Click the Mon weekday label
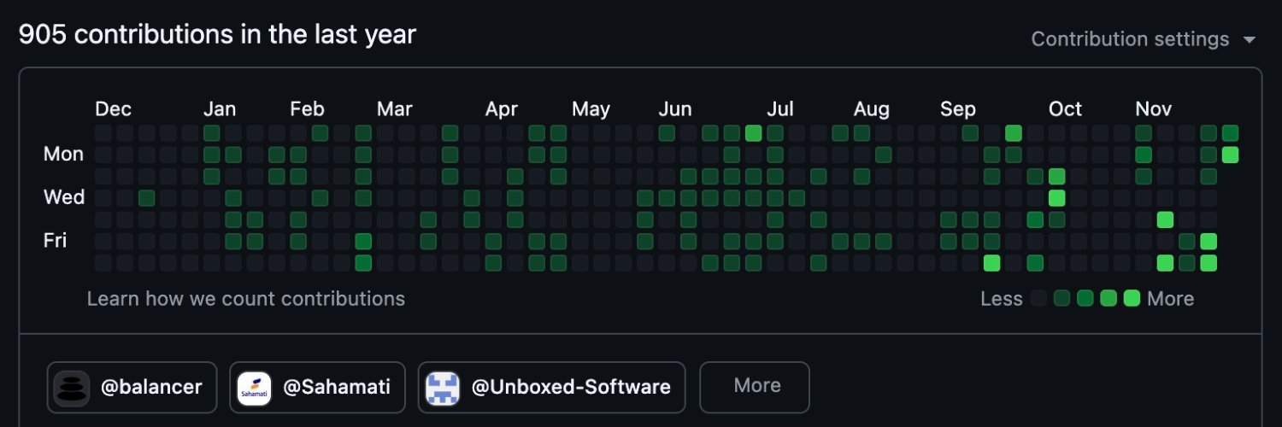 point(63,154)
